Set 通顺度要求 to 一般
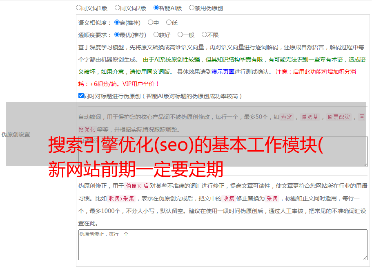The image size is (372, 268). coord(180,35)
